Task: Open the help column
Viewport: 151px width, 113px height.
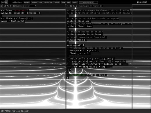Action: (x=69, y=2)
